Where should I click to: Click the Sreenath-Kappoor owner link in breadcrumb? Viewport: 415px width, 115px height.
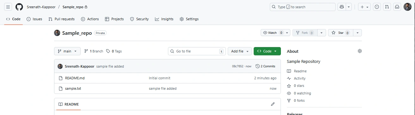point(41,7)
